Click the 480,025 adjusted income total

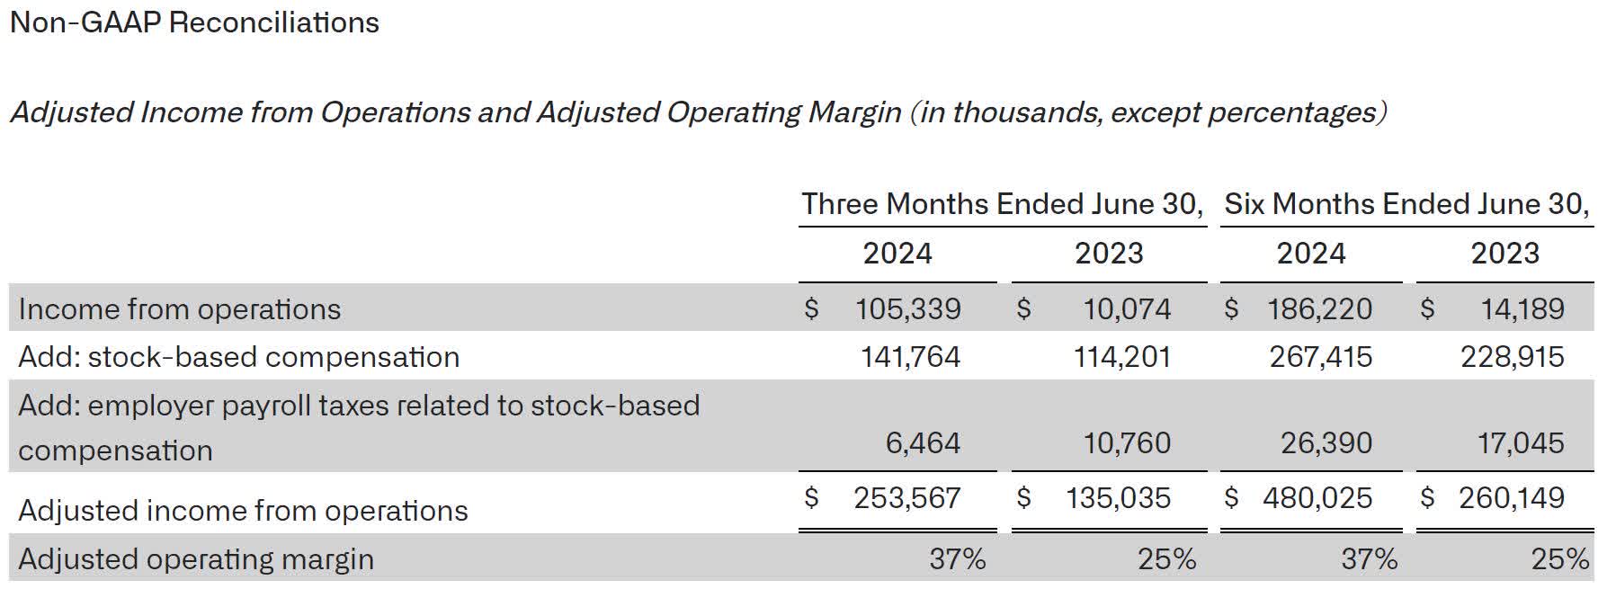coord(1317,498)
